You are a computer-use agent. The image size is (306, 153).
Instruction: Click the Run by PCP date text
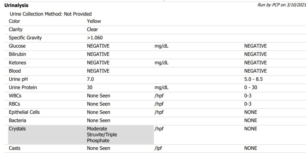(281, 5)
